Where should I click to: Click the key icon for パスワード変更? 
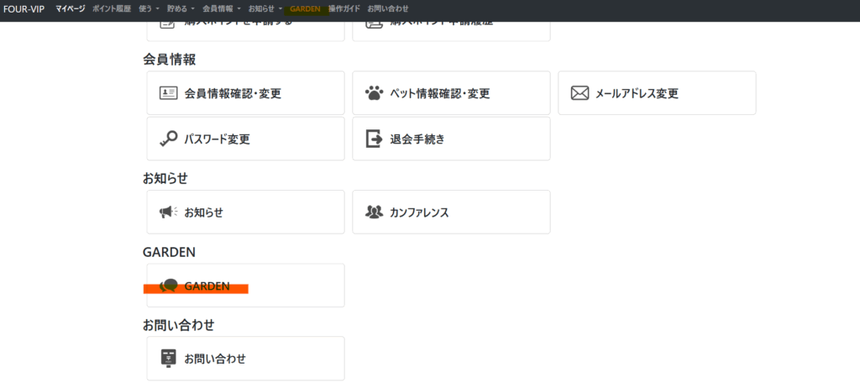tap(168, 139)
